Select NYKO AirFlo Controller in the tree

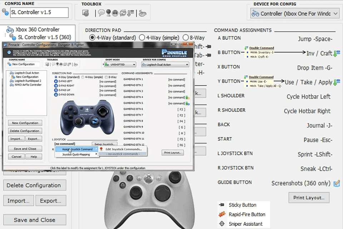[28, 85]
